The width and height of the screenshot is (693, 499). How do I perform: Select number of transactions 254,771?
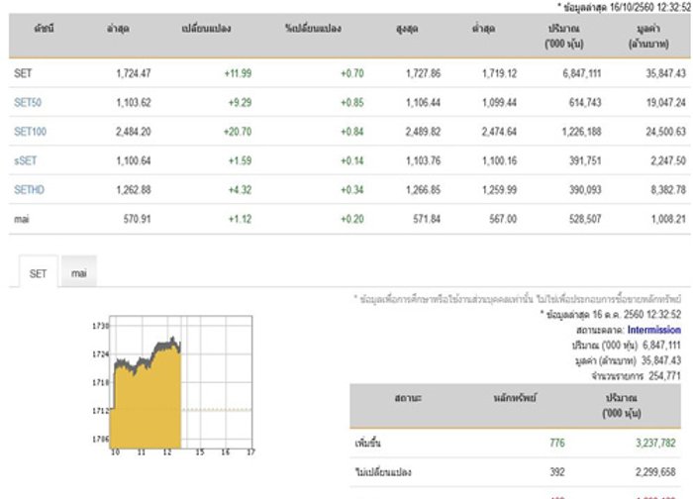click(664, 376)
